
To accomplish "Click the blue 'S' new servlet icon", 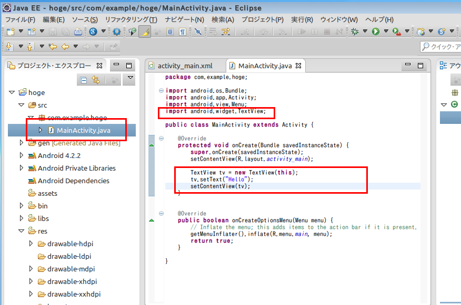I will (x=442, y=31).
